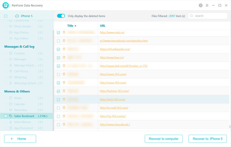This screenshot has width=231, height=147.
Task: Click the trash icon for miqi.cn row
Action: (x=64, y=32)
